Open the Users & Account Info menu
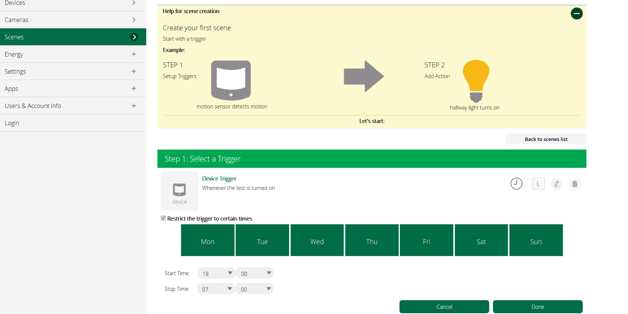This screenshot has height=314, width=628. (x=73, y=106)
